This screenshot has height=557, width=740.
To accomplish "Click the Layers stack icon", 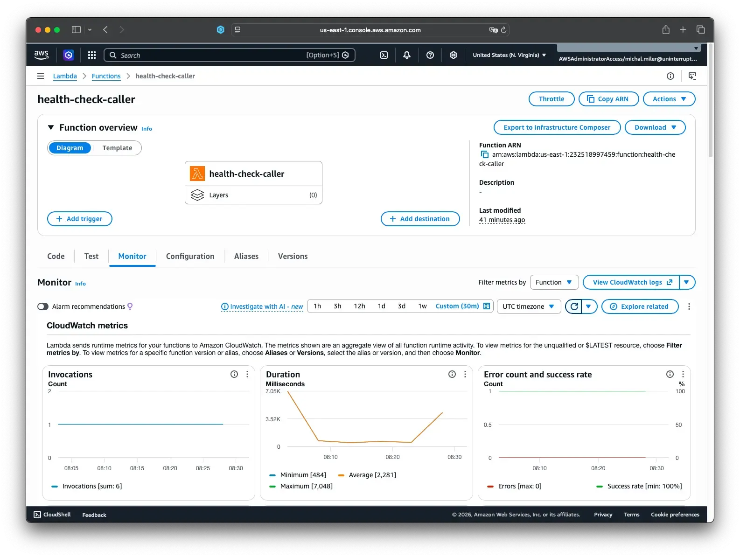I will pyautogui.click(x=197, y=195).
